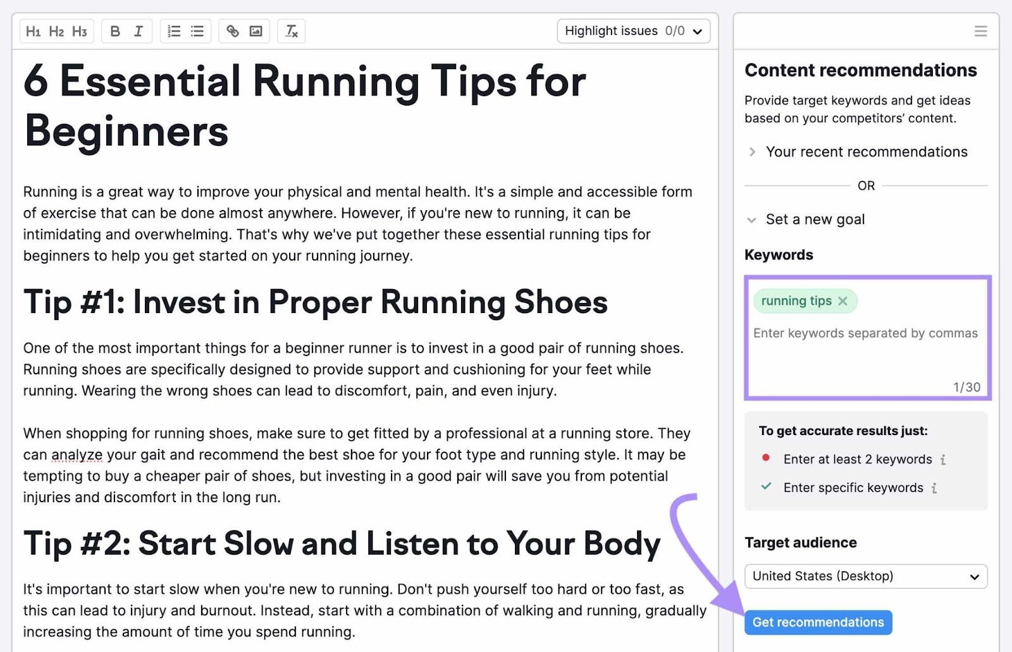Open the Content recommendations panel menu
The image size is (1012, 652).
point(980,30)
